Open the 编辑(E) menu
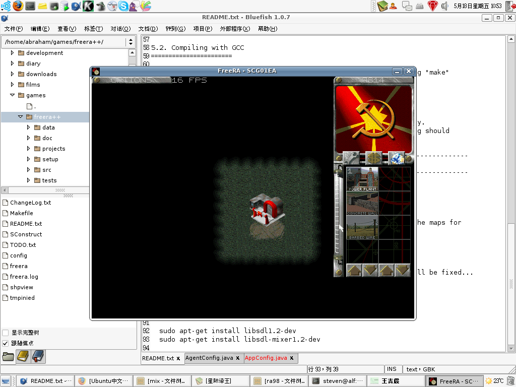This screenshot has height=387, width=516. (40, 29)
